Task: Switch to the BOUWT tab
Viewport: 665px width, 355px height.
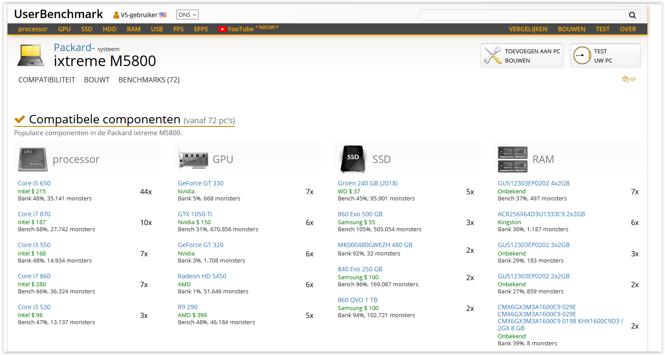Action: (97, 80)
